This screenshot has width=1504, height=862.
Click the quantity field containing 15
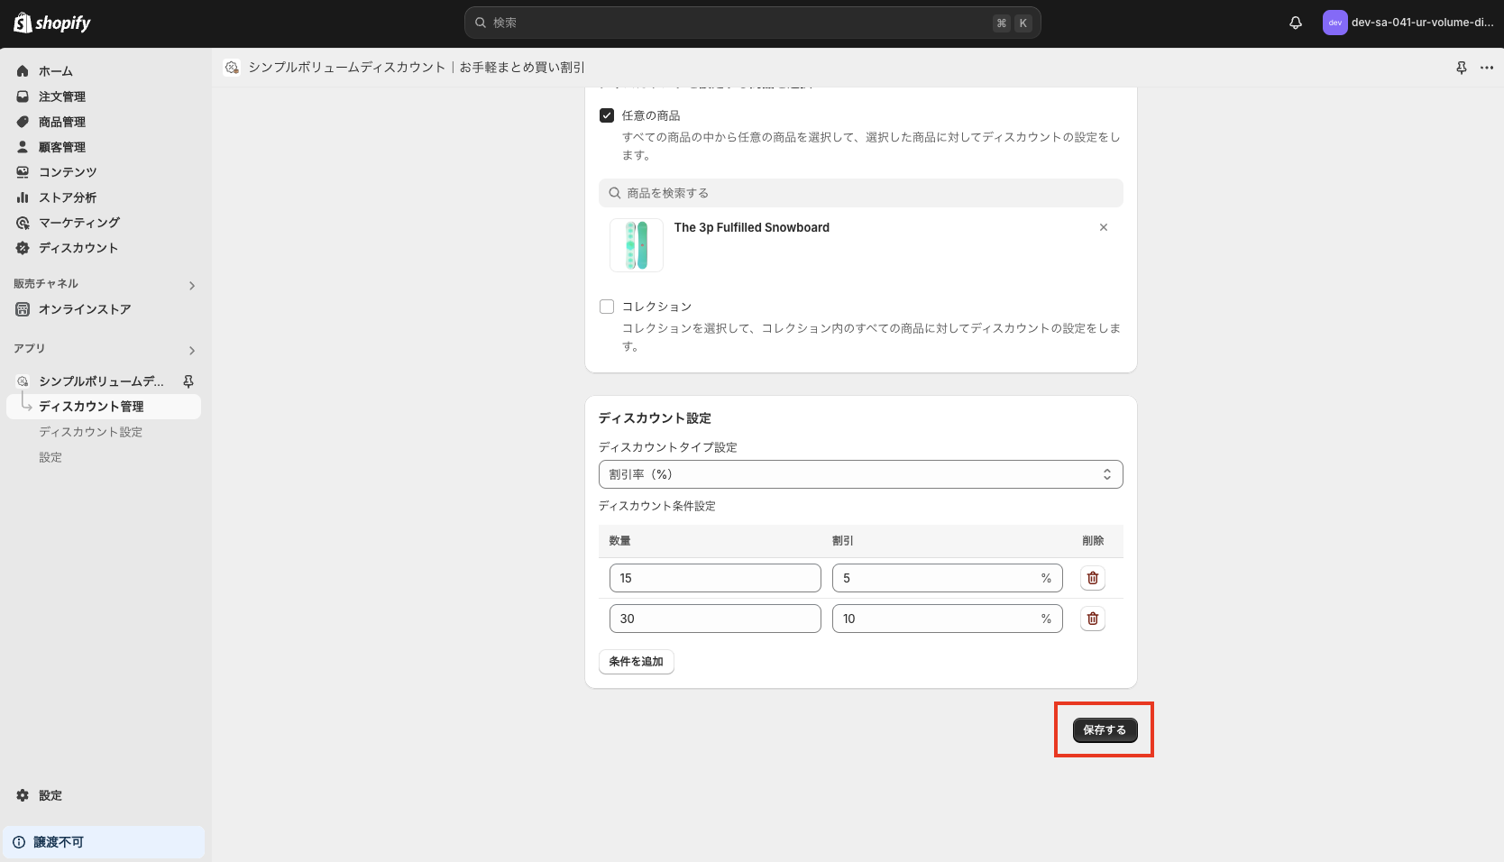pyautogui.click(x=715, y=578)
